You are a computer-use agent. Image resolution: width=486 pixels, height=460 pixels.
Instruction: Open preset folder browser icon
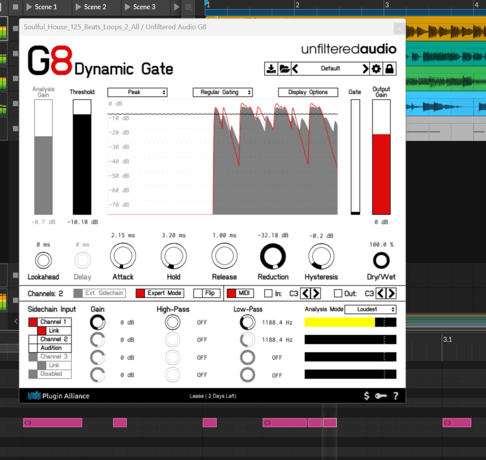[x=284, y=69]
